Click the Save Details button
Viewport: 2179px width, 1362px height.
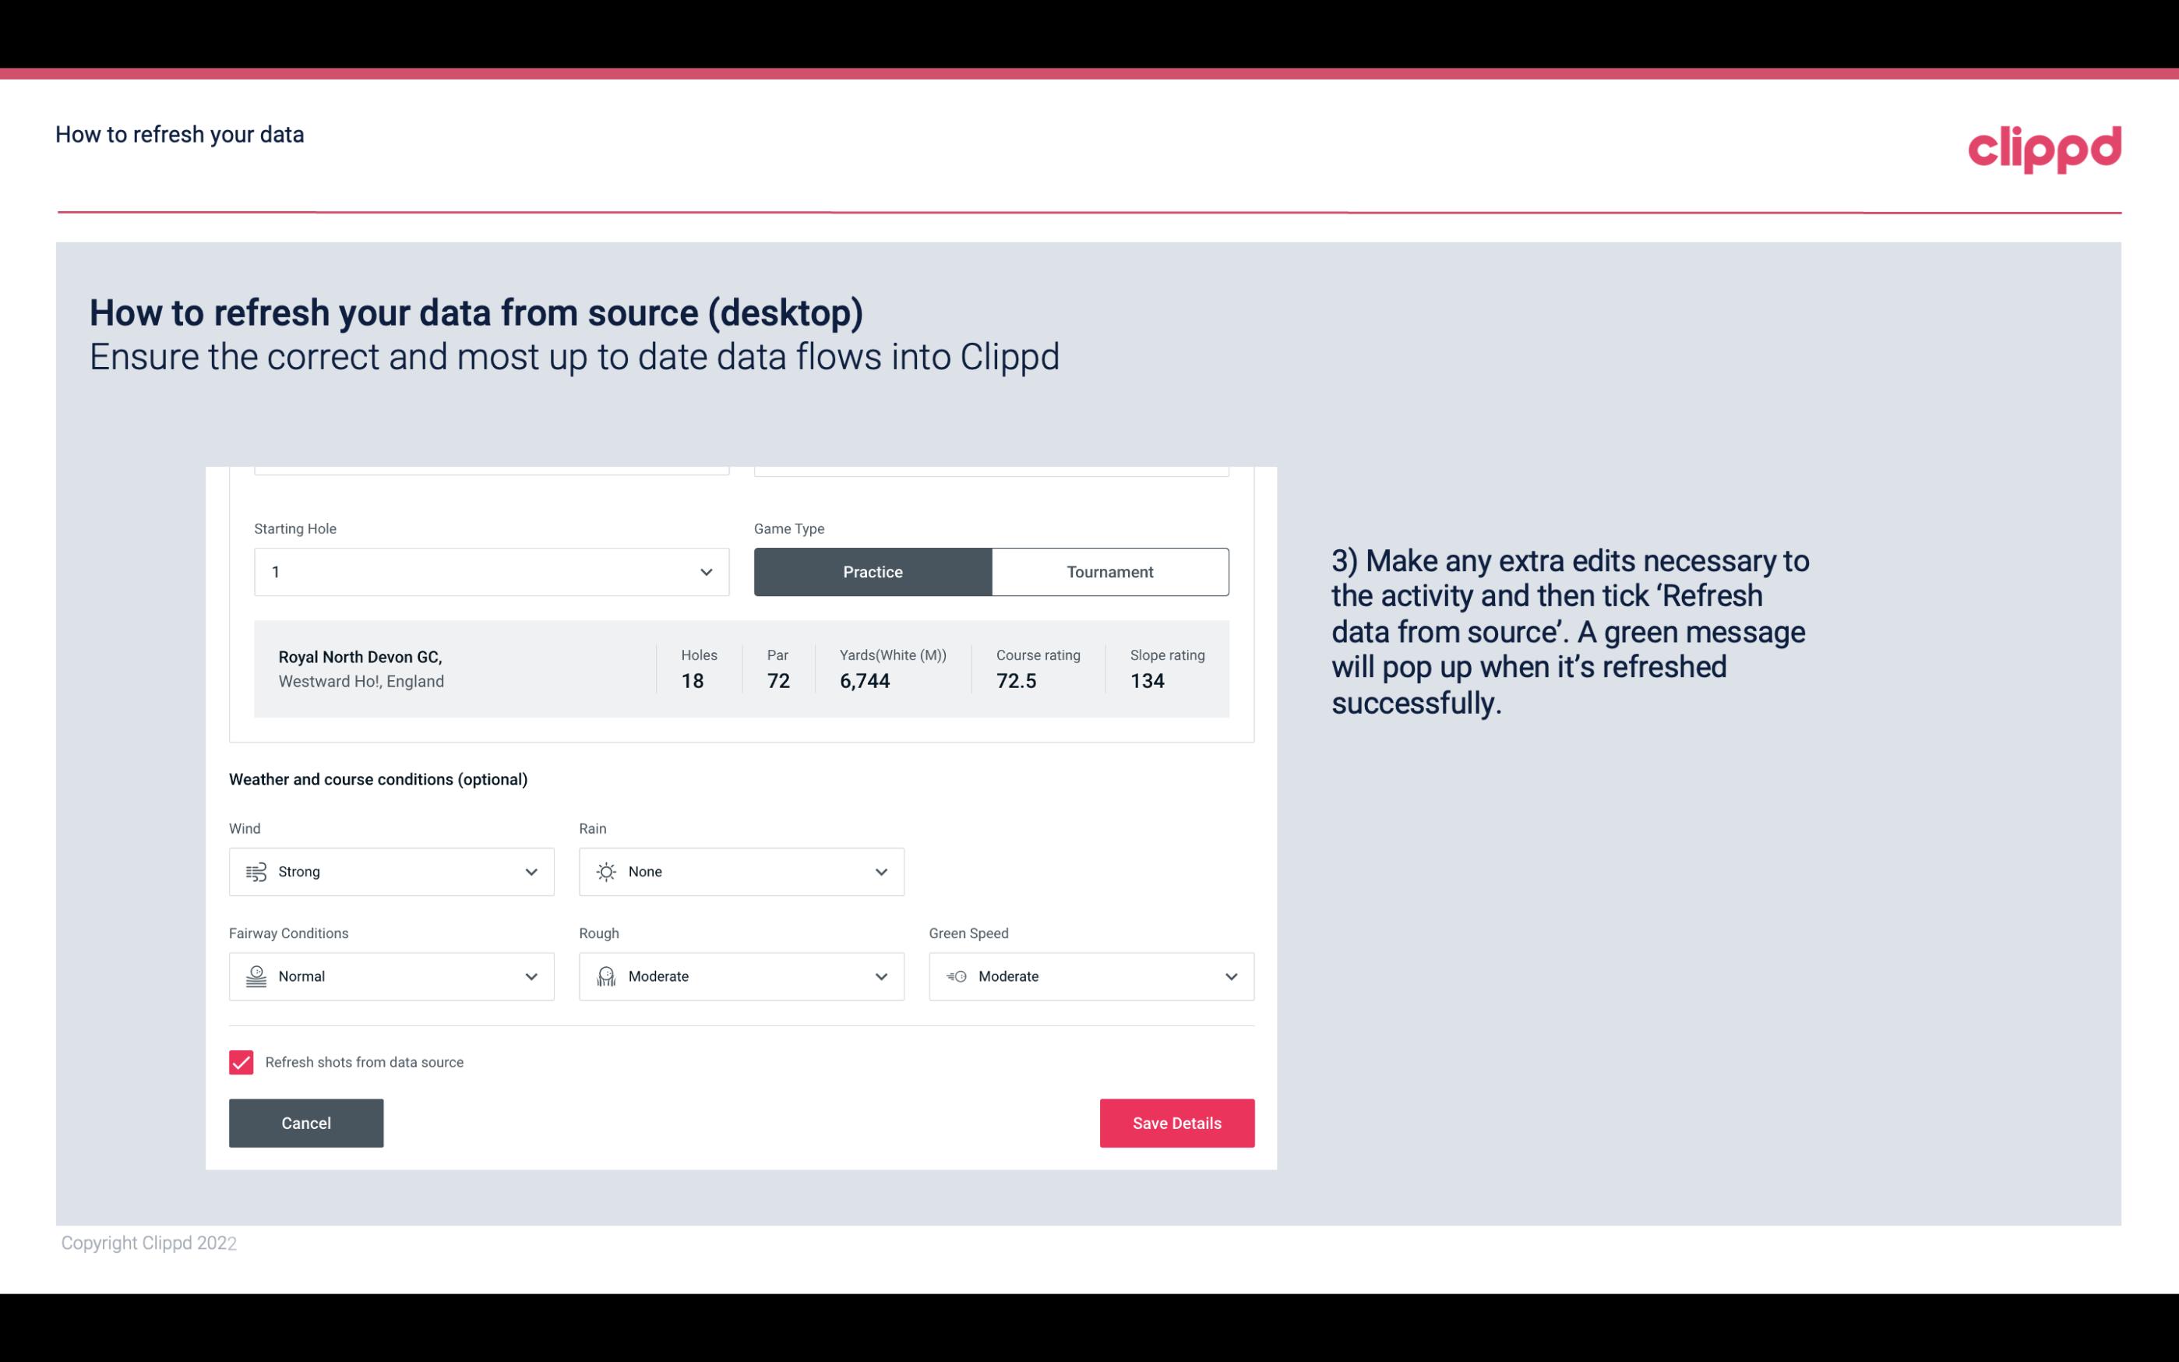point(1176,1122)
